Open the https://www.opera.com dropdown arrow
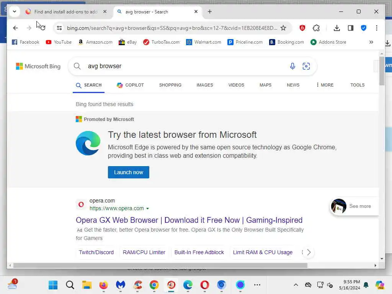This screenshot has width=392, height=294. [147, 209]
